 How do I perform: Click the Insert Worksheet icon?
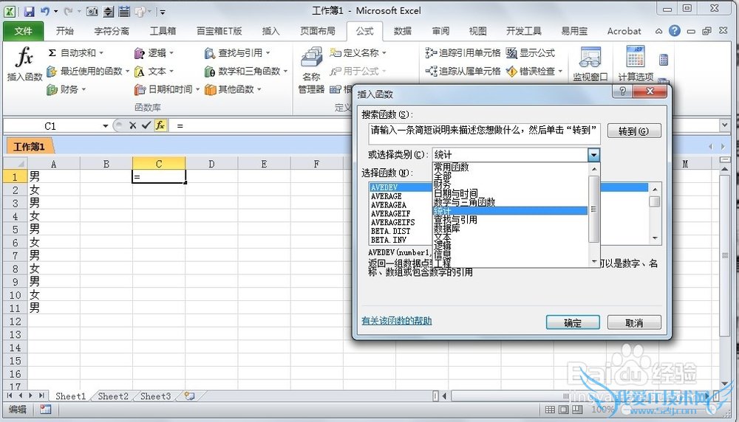[189, 396]
